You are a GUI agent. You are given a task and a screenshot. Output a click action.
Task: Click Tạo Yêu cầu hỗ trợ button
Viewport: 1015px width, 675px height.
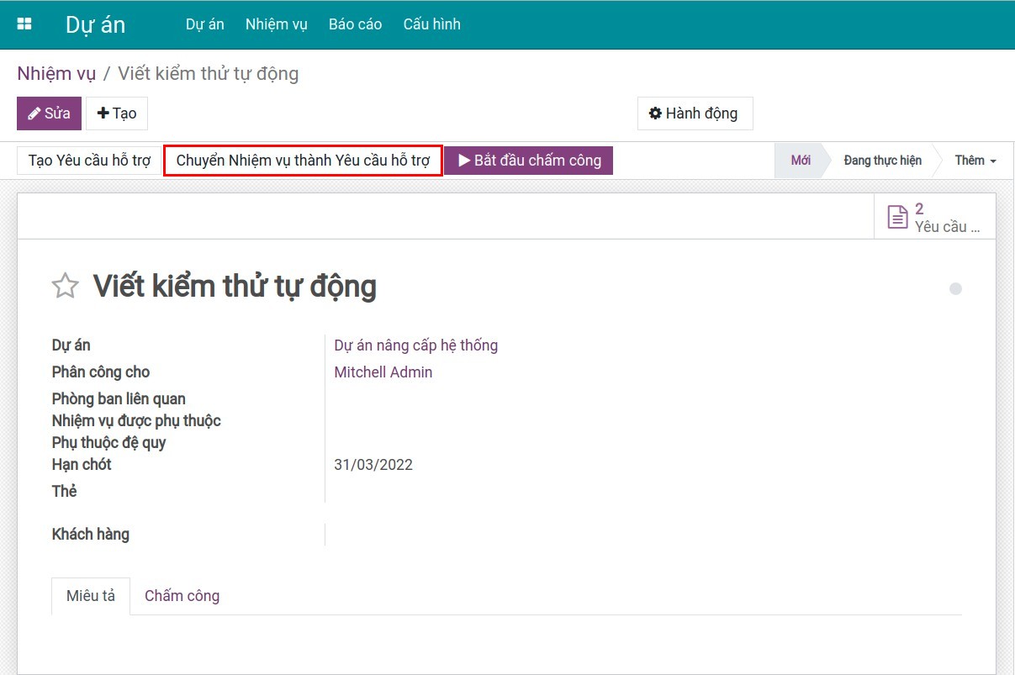[89, 161]
